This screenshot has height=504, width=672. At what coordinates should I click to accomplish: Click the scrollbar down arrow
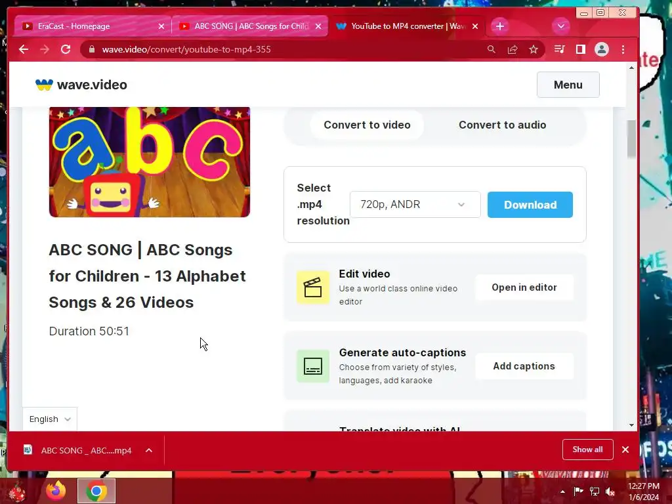[x=631, y=425]
